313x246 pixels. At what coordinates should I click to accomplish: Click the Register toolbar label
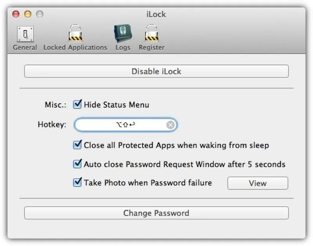151,47
